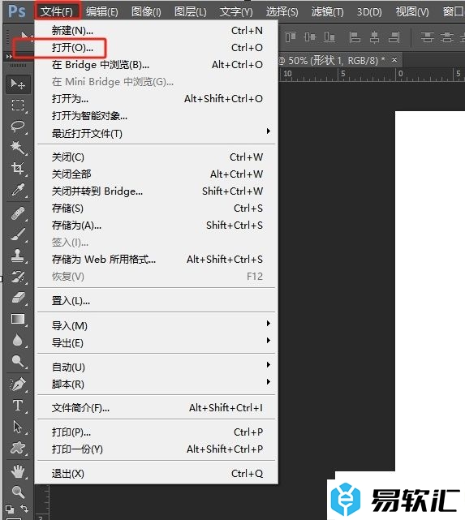This screenshot has width=465, height=520.
Task: Expand the 导入(M) submenu
Action: (156, 325)
